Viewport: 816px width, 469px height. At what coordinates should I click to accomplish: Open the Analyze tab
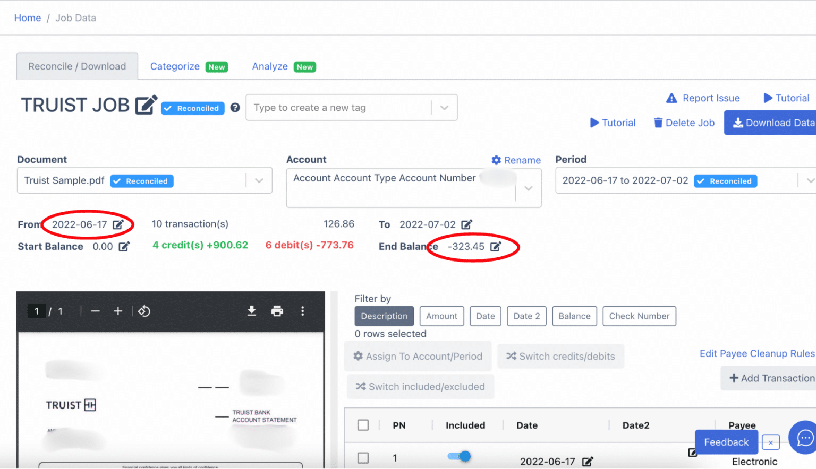coord(270,66)
